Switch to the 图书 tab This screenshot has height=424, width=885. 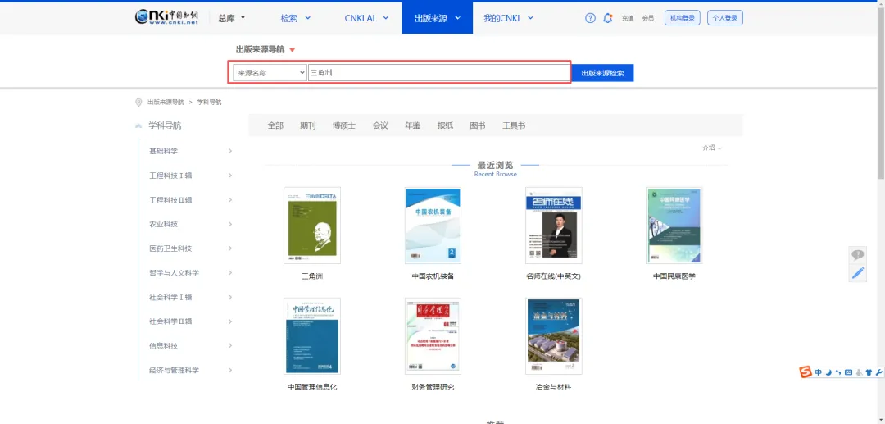[478, 126]
